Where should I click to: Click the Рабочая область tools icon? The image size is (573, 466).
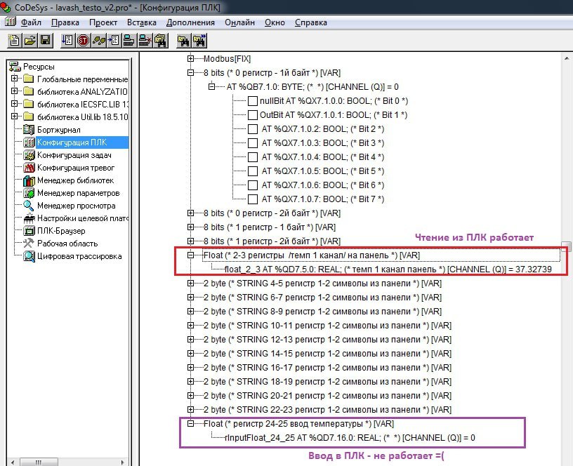coord(29,244)
